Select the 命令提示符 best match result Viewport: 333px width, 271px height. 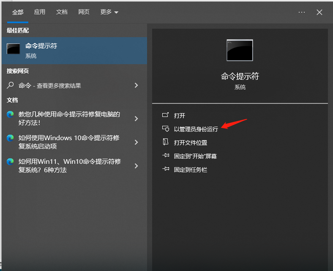point(74,51)
